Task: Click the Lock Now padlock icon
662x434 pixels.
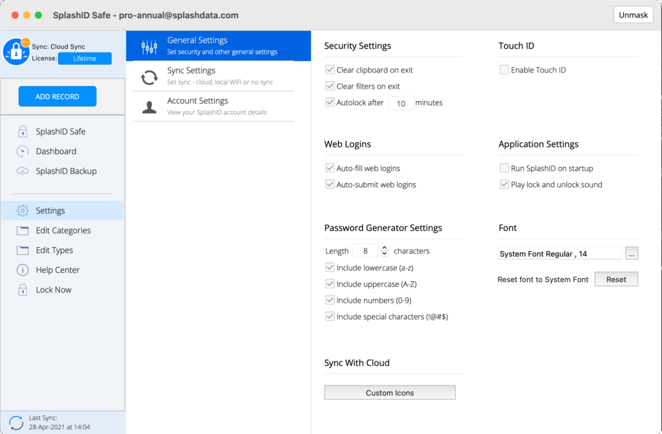Action: click(x=23, y=290)
